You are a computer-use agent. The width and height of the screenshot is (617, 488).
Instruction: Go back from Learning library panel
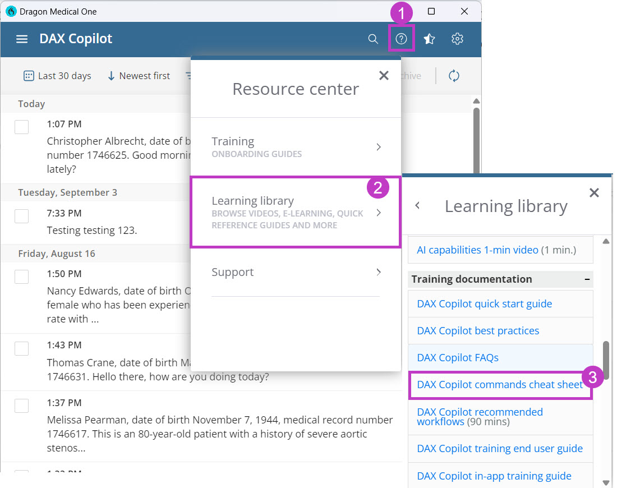pyautogui.click(x=417, y=205)
